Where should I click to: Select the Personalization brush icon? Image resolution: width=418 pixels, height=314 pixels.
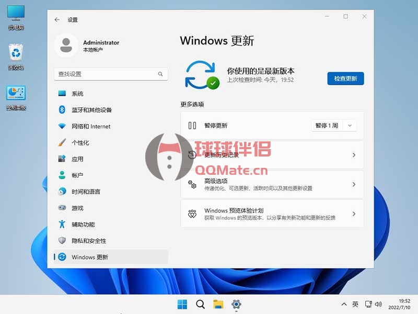click(62, 142)
